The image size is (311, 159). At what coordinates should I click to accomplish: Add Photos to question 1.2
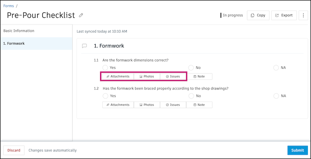(147, 105)
